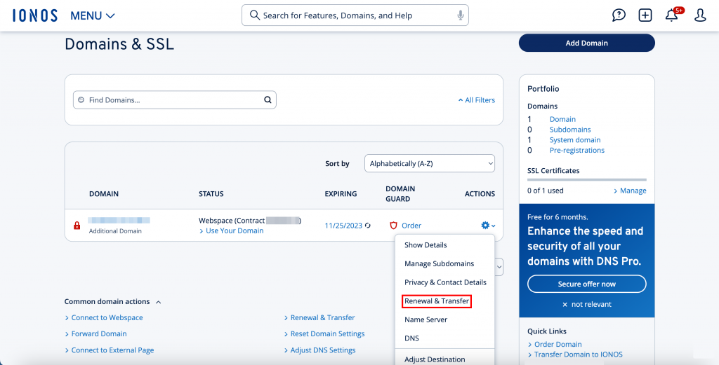Select Renewal & Transfer from the menu
719x365 pixels.
click(x=436, y=301)
